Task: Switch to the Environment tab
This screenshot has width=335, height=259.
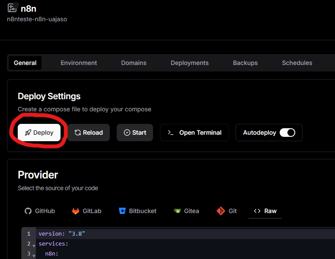Action: pos(79,63)
